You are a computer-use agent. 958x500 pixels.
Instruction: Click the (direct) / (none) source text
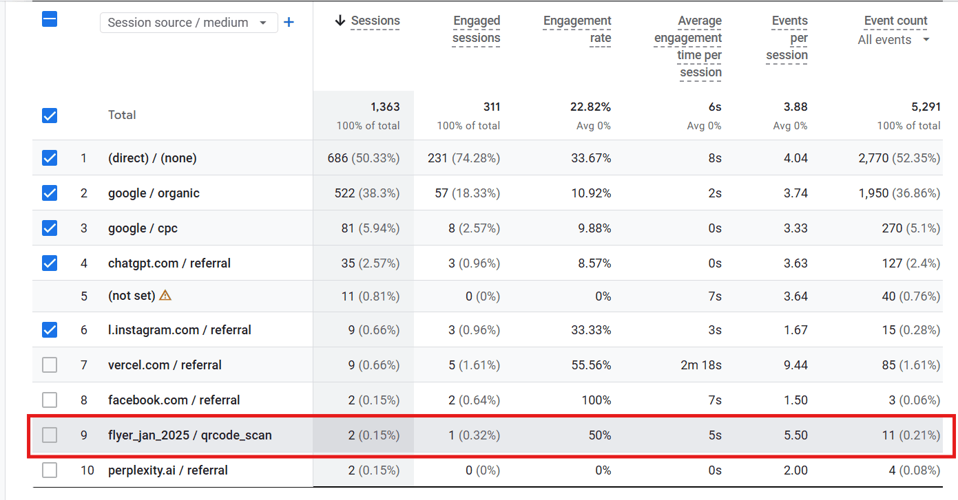tap(152, 158)
